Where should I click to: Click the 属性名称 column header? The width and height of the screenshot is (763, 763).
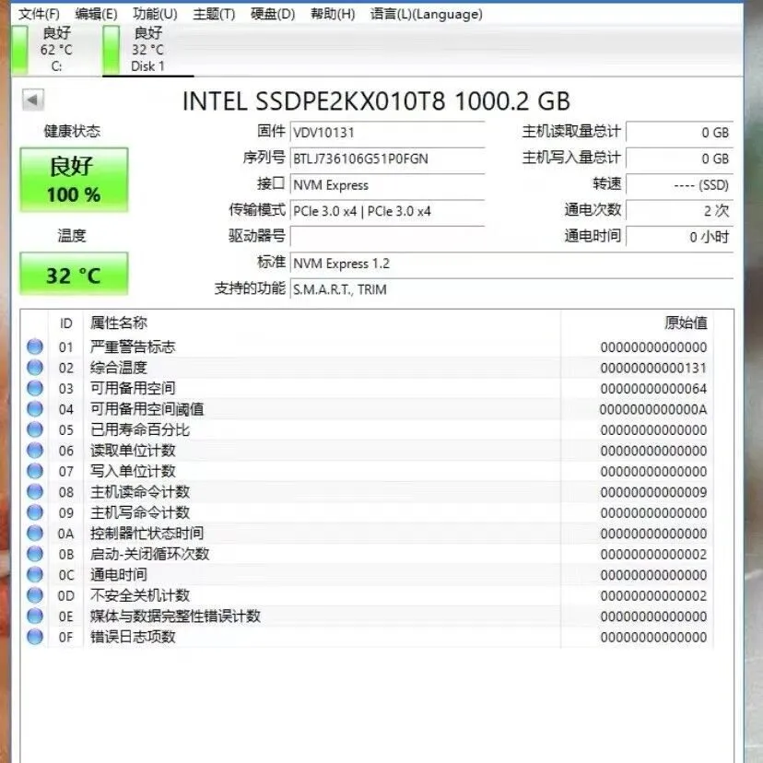click(119, 323)
